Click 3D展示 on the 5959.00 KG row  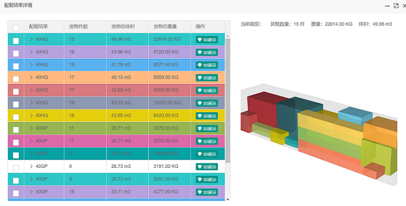(x=207, y=78)
